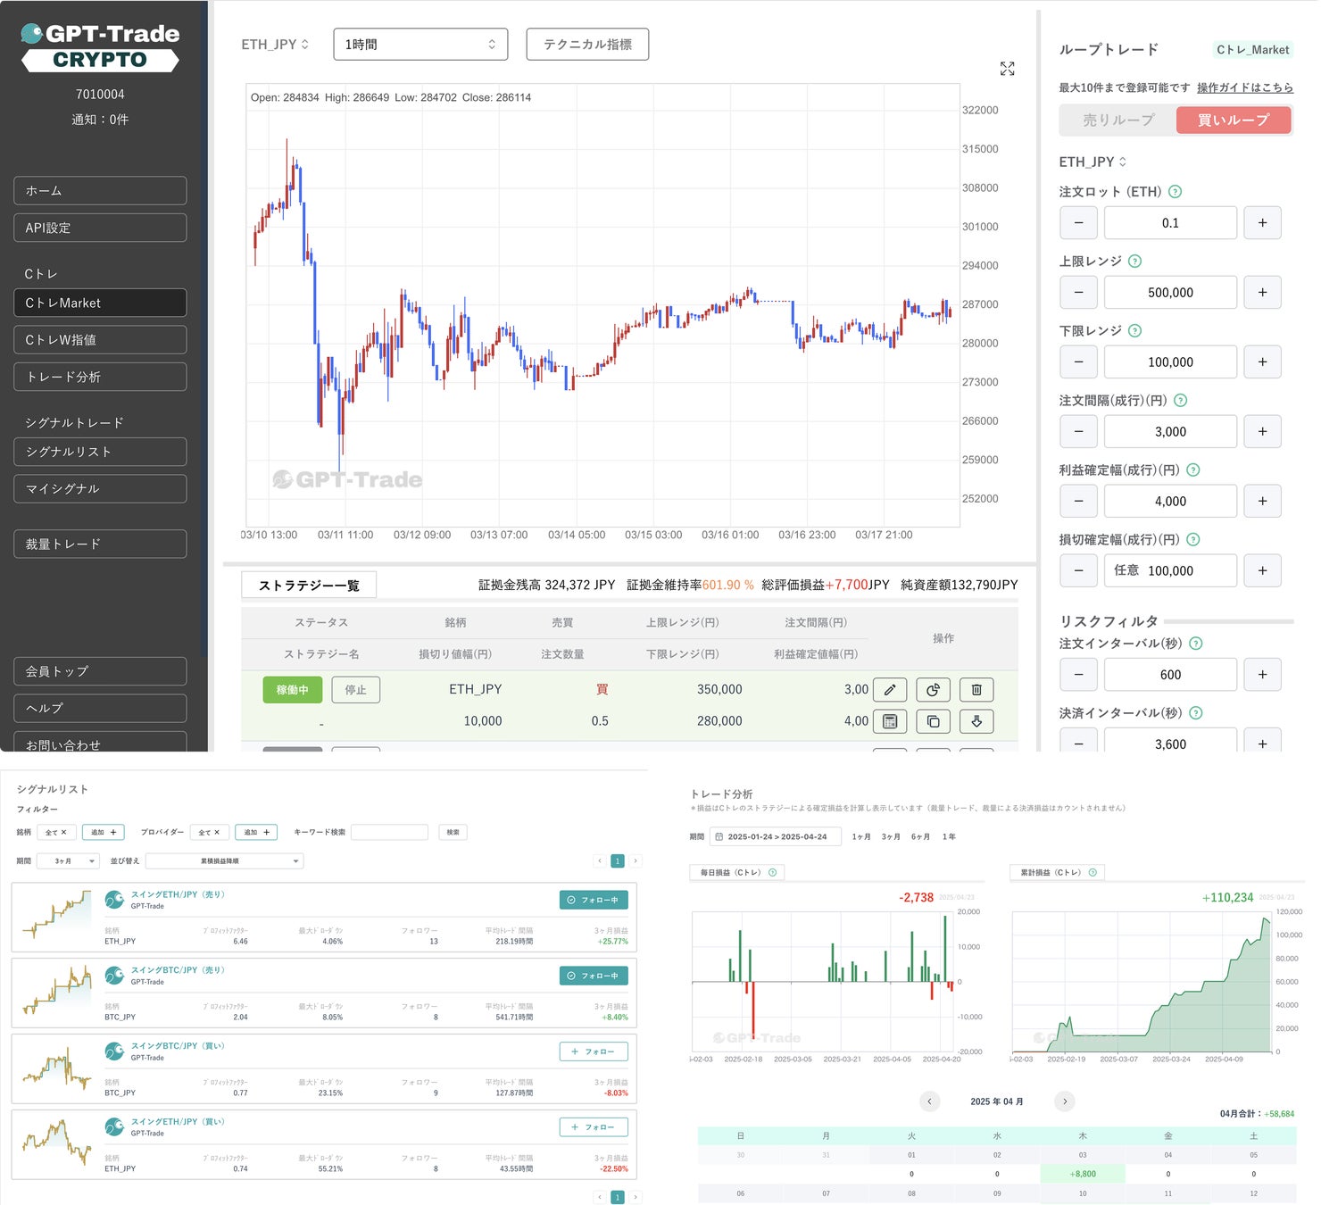This screenshot has height=1205, width=1321.
Task: Open the ETH_JPY pair selector above the chart
Action: point(275,44)
